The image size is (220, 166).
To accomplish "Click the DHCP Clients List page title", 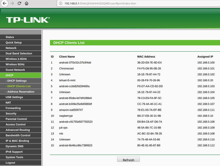I will click(69, 43).
